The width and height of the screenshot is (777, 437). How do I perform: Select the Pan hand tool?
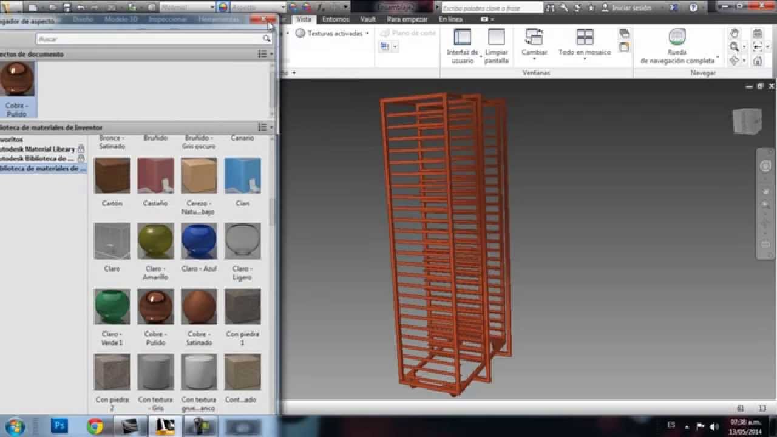[x=735, y=33]
